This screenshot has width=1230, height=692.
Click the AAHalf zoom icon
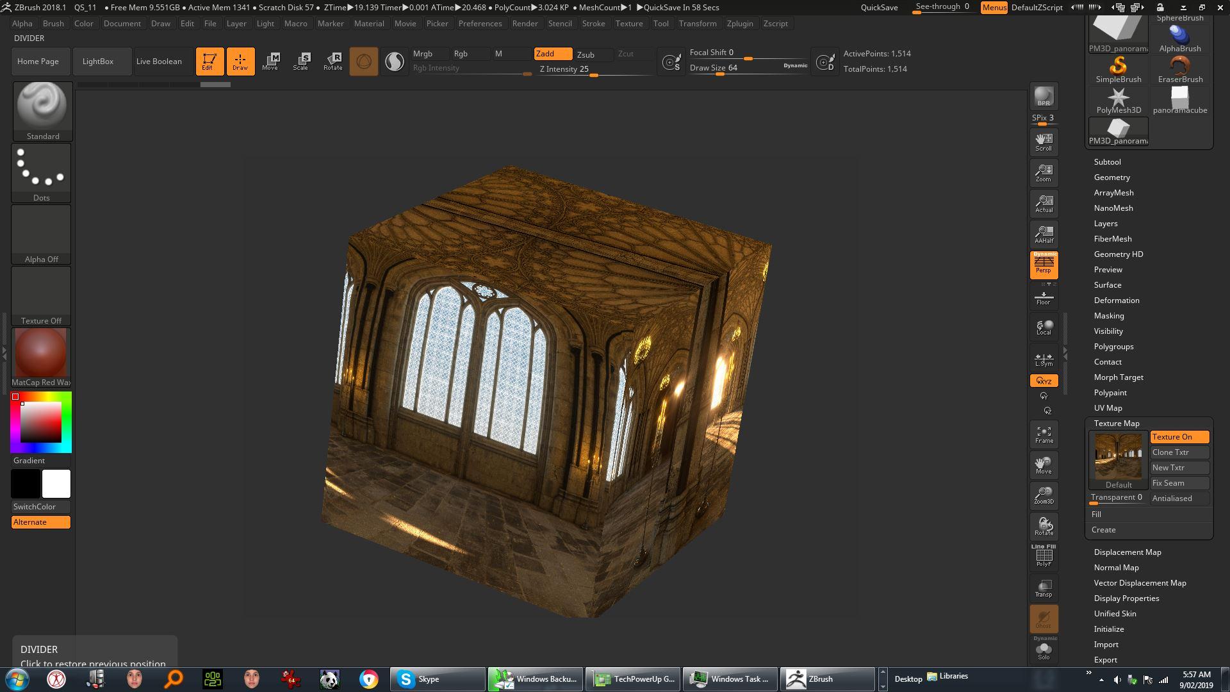pyautogui.click(x=1044, y=235)
